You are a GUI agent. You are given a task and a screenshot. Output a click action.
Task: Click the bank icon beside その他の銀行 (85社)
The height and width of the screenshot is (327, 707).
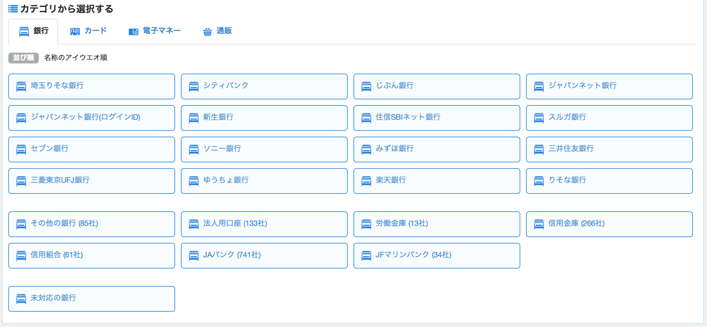point(21,224)
